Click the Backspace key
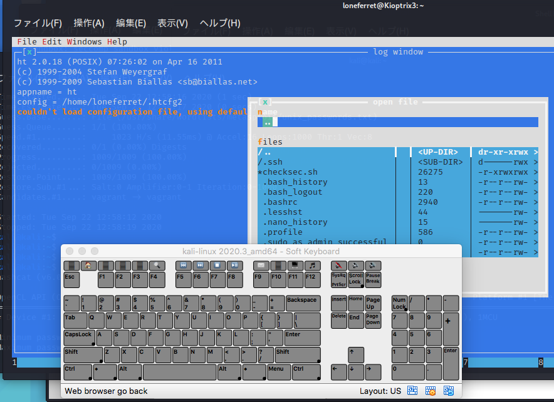554x402 pixels. [303, 303]
